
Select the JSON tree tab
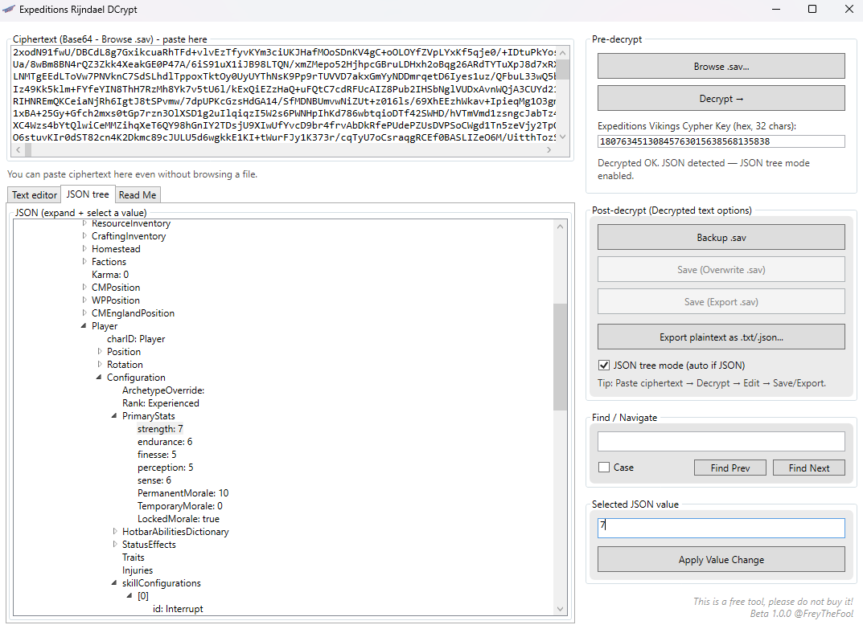(88, 194)
